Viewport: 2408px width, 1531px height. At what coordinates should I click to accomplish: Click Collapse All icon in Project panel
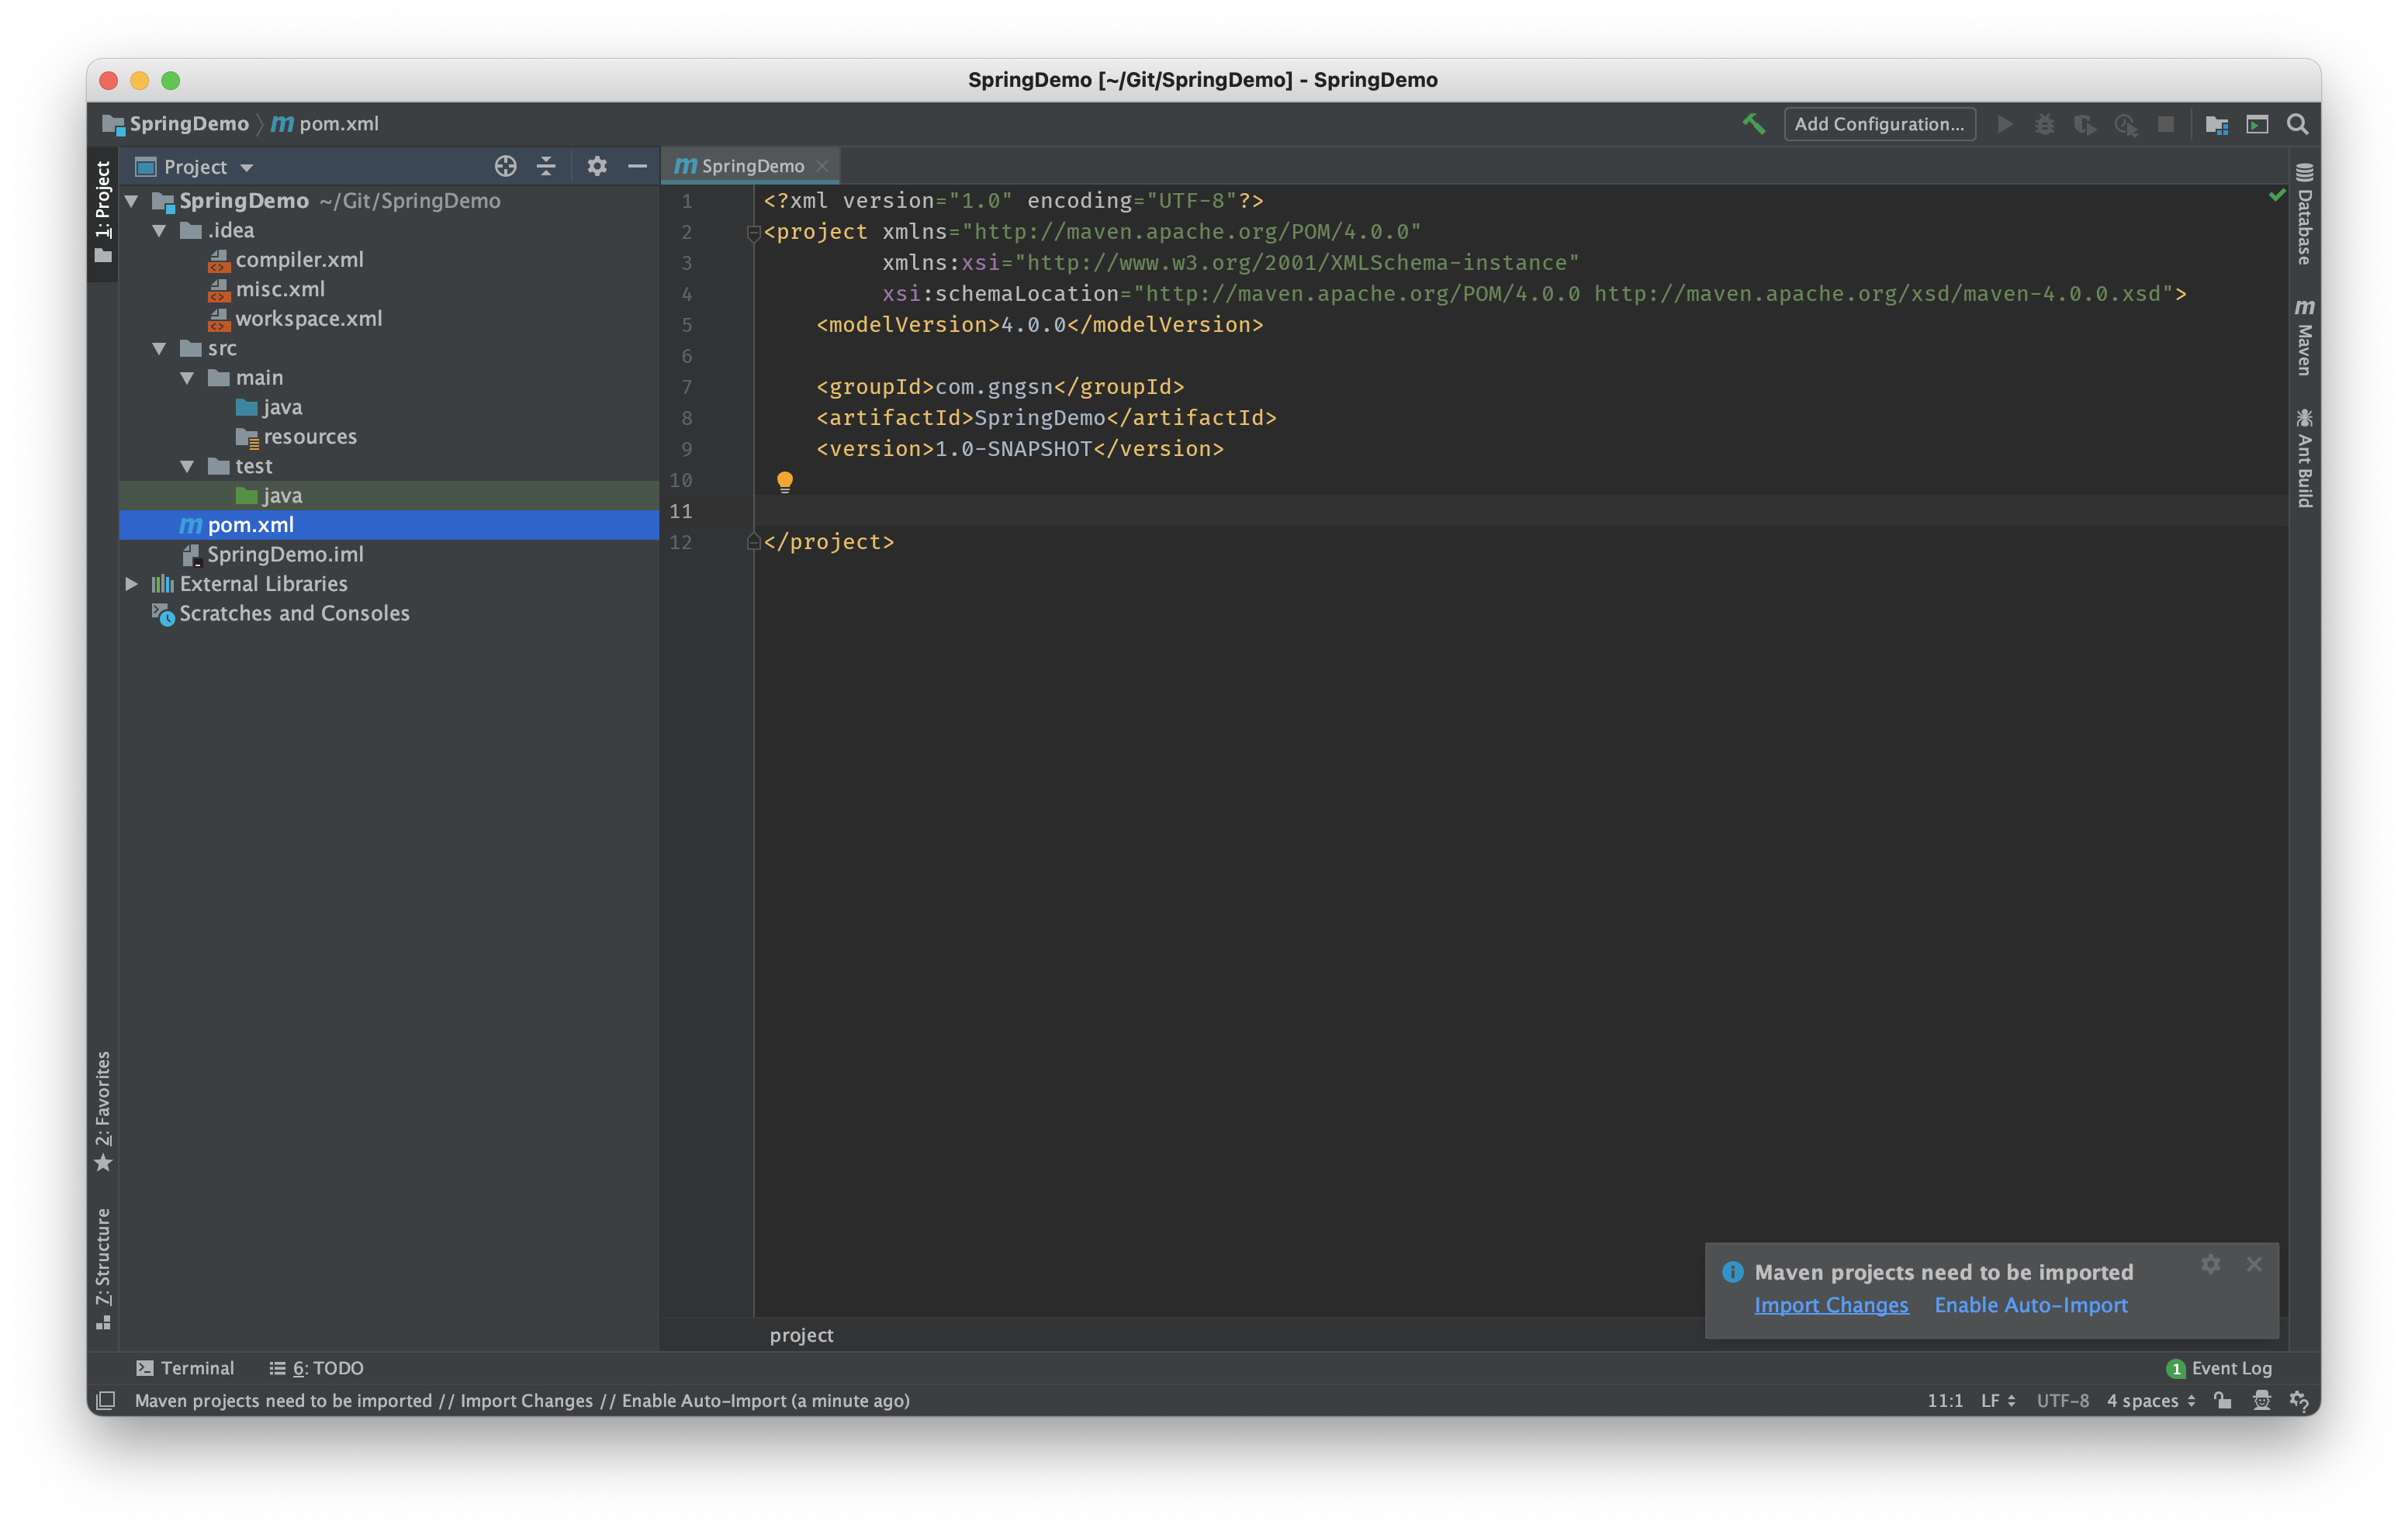[x=546, y=166]
